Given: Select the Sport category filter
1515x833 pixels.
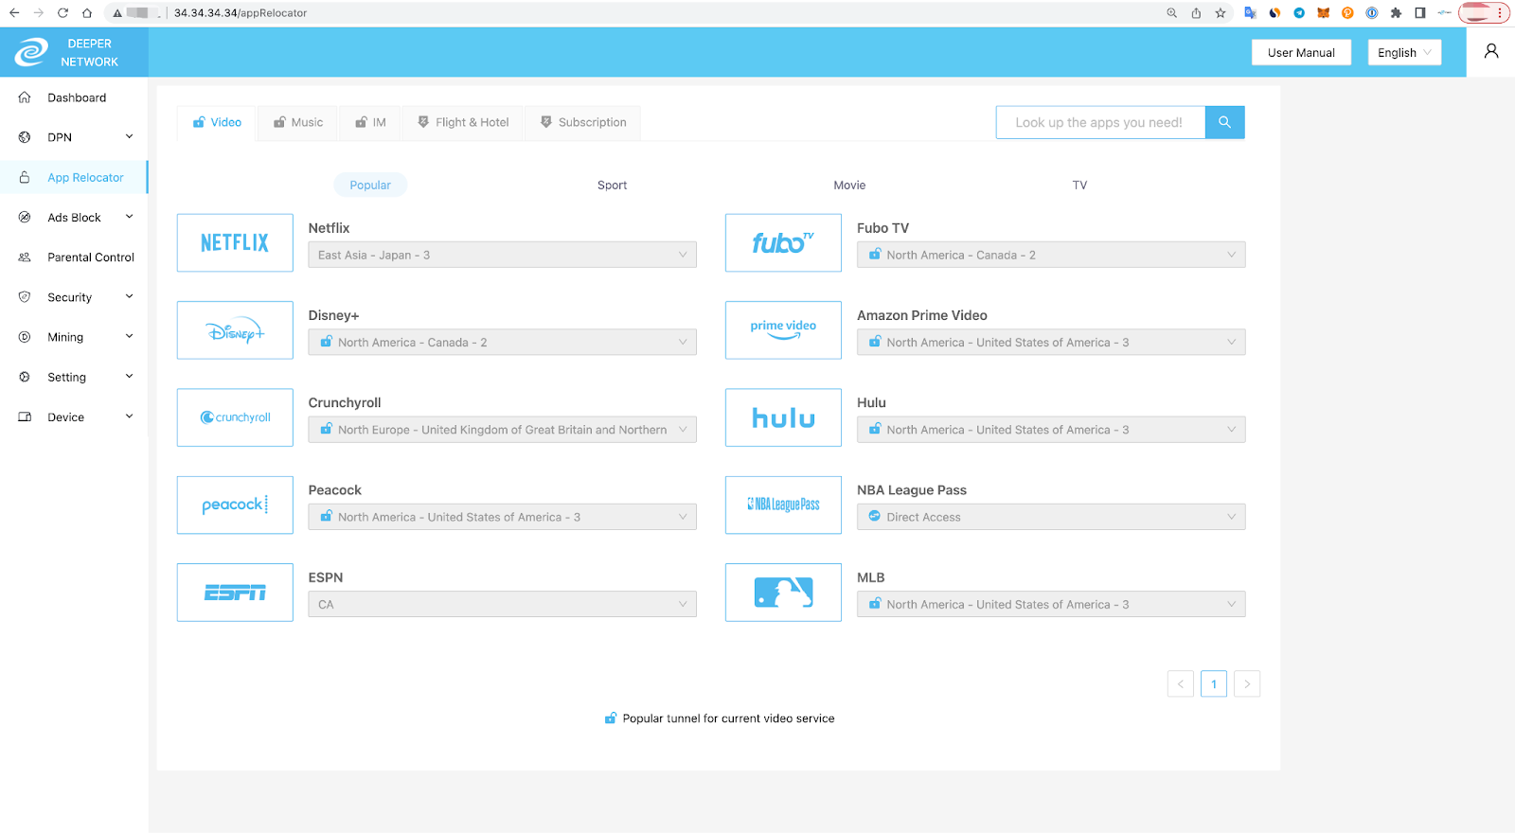Looking at the screenshot, I should 612,186.
